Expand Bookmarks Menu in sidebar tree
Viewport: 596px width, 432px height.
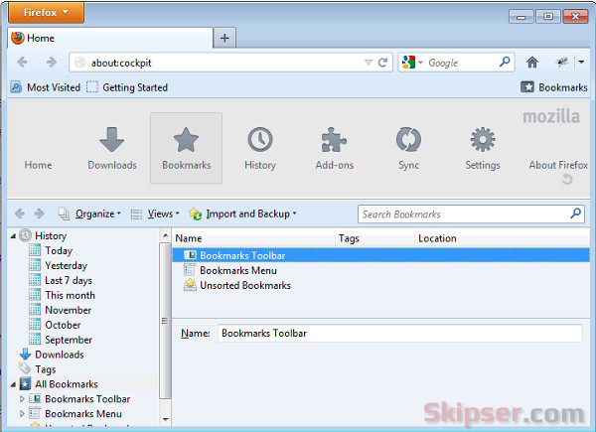pos(22,414)
